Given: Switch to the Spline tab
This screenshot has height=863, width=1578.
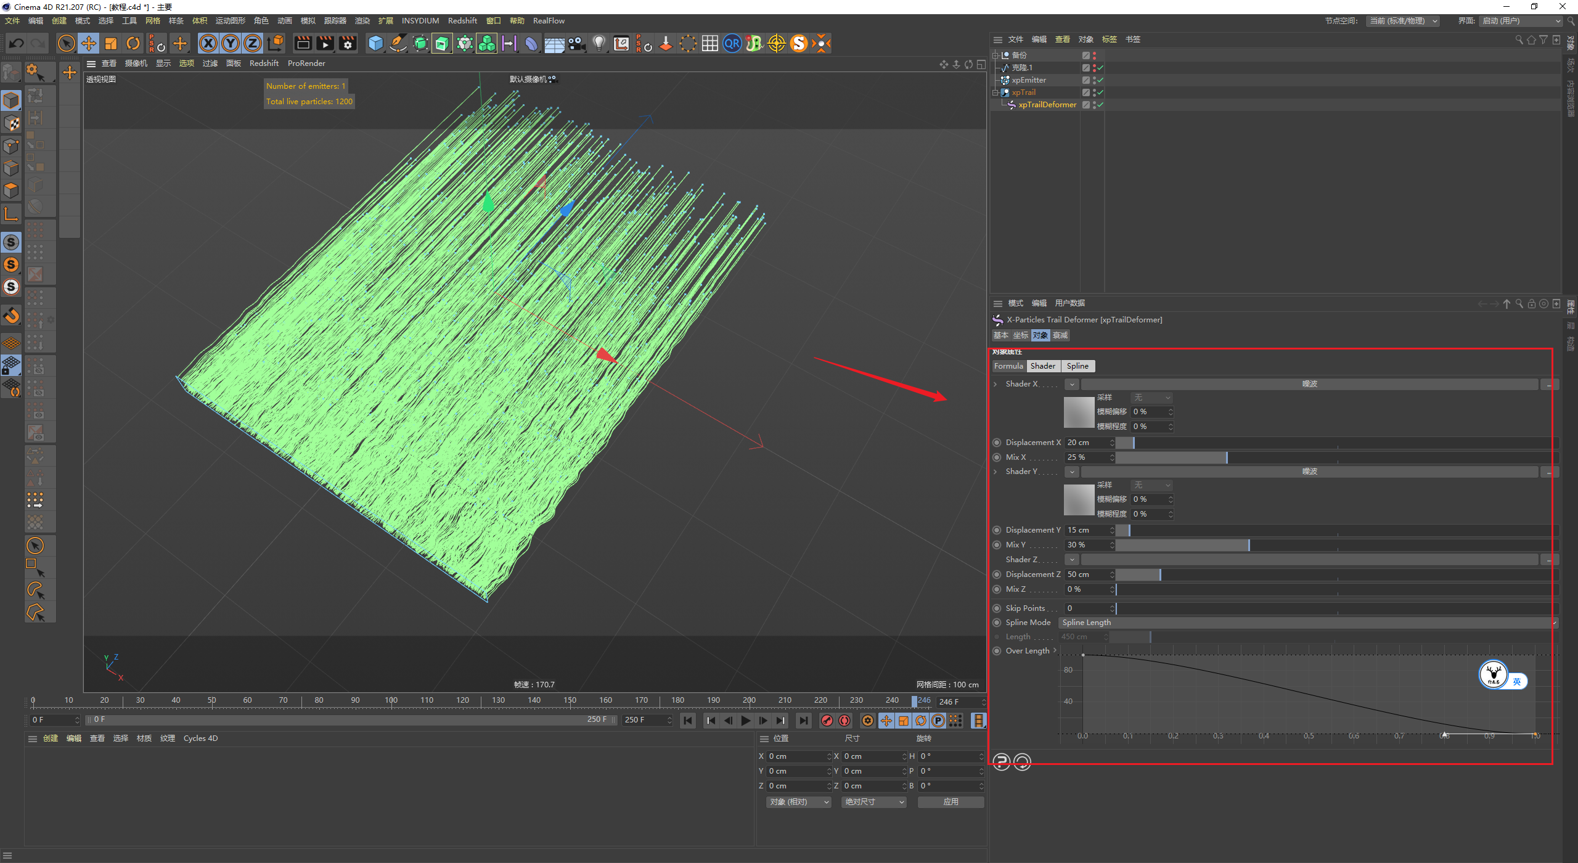Looking at the screenshot, I should (x=1077, y=366).
